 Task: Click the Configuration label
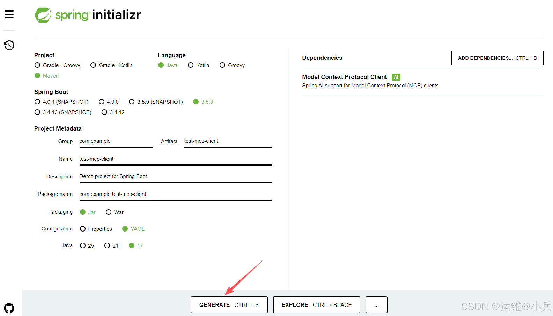coord(57,229)
